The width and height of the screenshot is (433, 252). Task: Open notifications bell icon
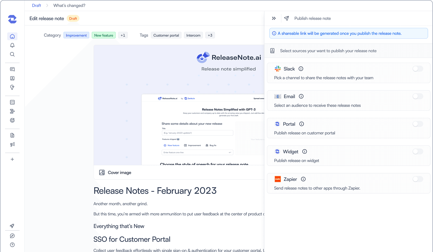[x=12, y=45]
